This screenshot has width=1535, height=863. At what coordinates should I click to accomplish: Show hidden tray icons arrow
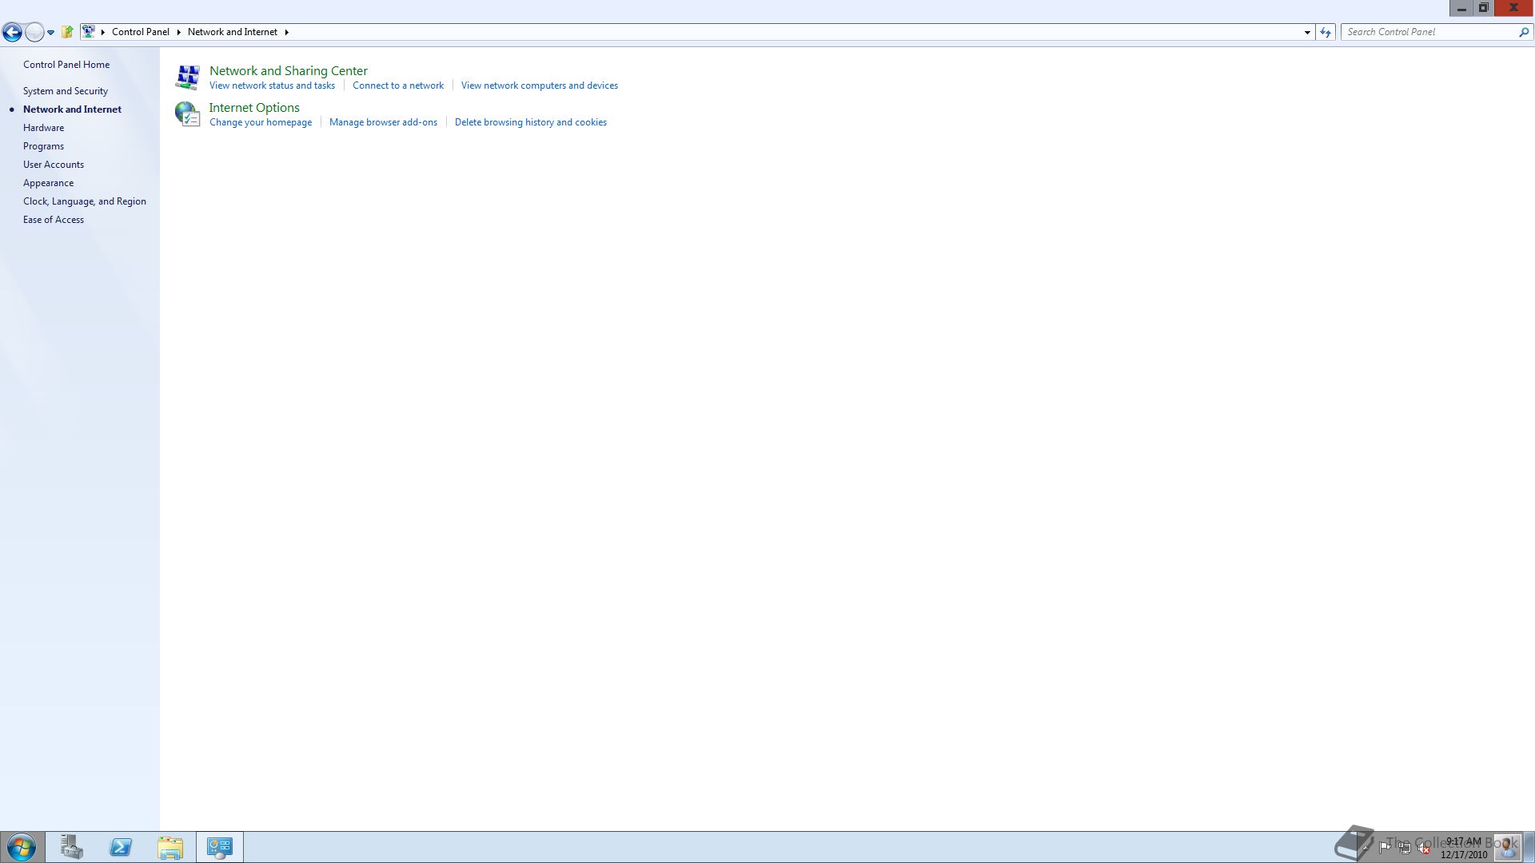tap(1366, 847)
